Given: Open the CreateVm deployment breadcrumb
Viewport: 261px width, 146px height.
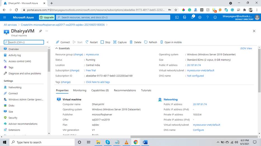Looking at the screenshot, I should point(63,25).
